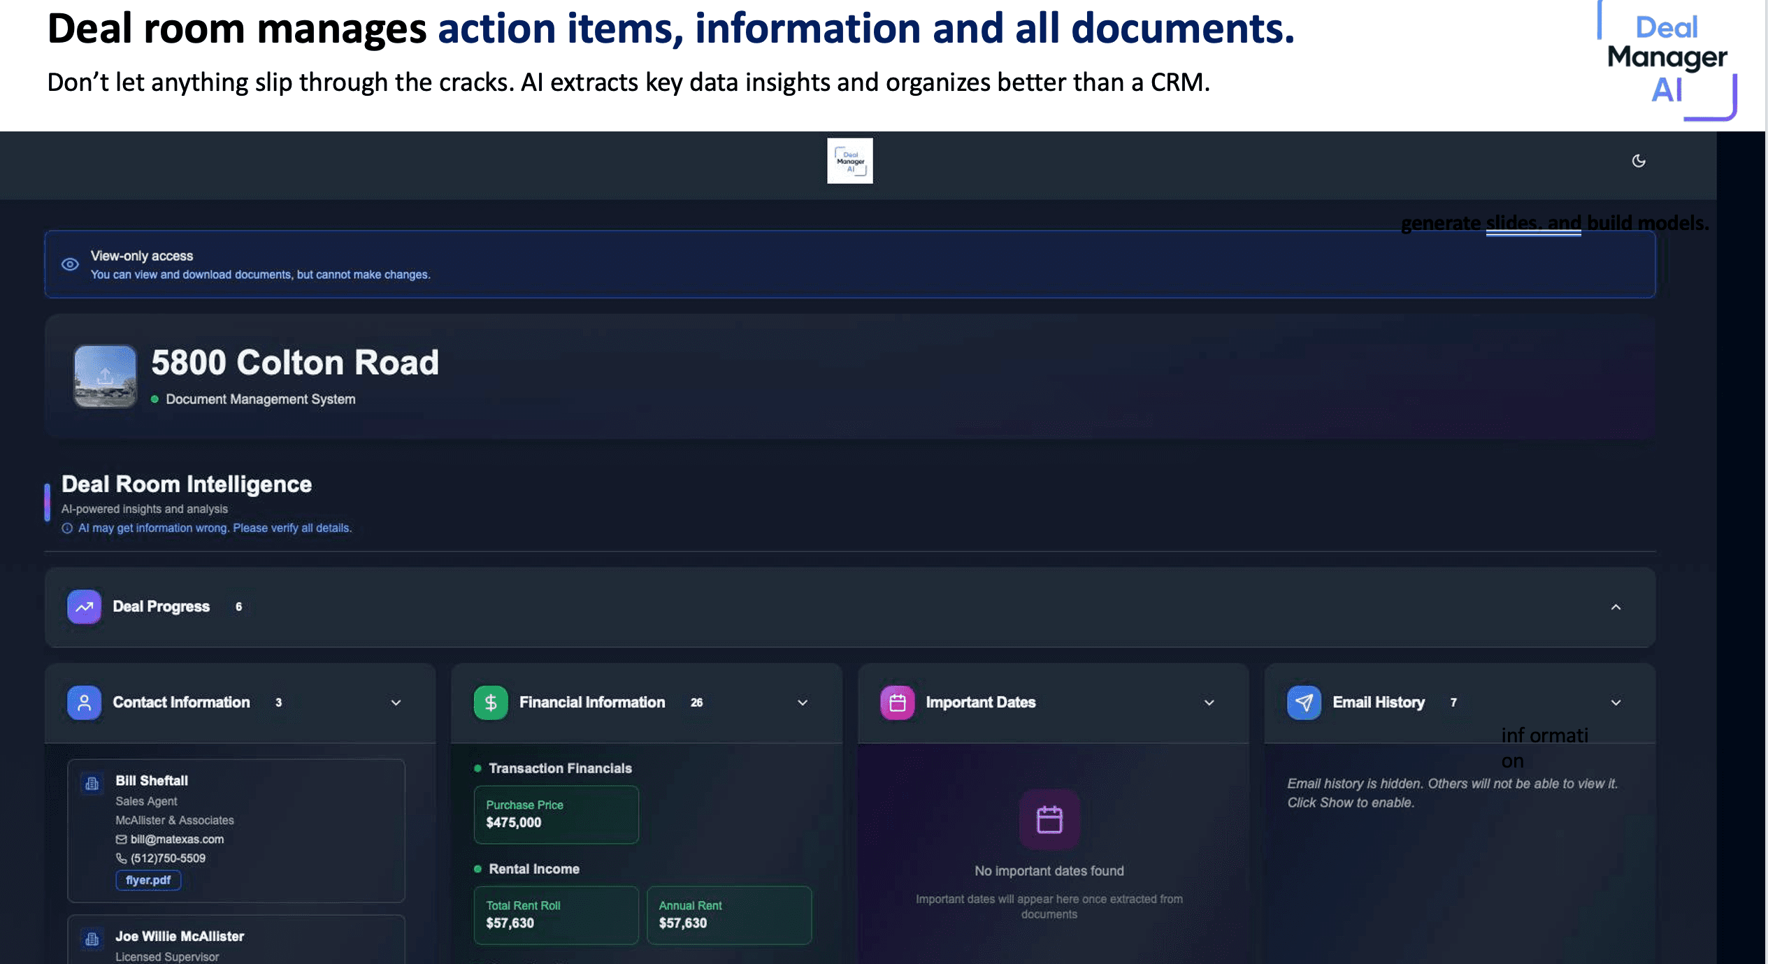The height and width of the screenshot is (964, 1768).
Task: Click the Bill Sheftall contact name
Action: tap(152, 780)
